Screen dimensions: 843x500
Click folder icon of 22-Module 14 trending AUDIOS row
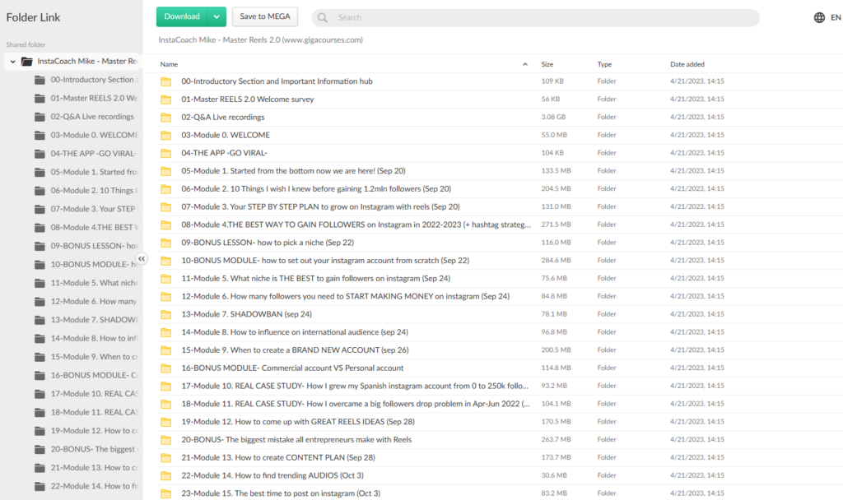click(x=165, y=475)
